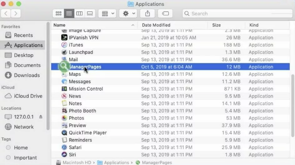This screenshot has width=295, height=165.
Task: Select the Reminders app icon
Action: 64,140
